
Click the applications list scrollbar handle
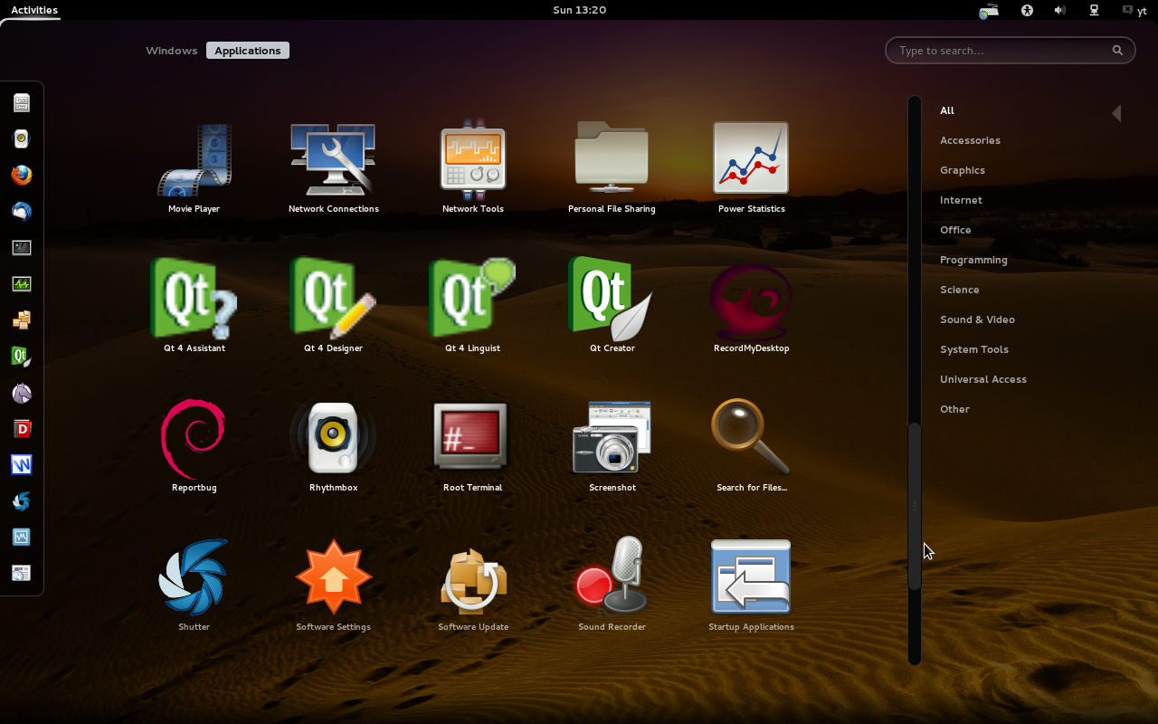tap(915, 507)
